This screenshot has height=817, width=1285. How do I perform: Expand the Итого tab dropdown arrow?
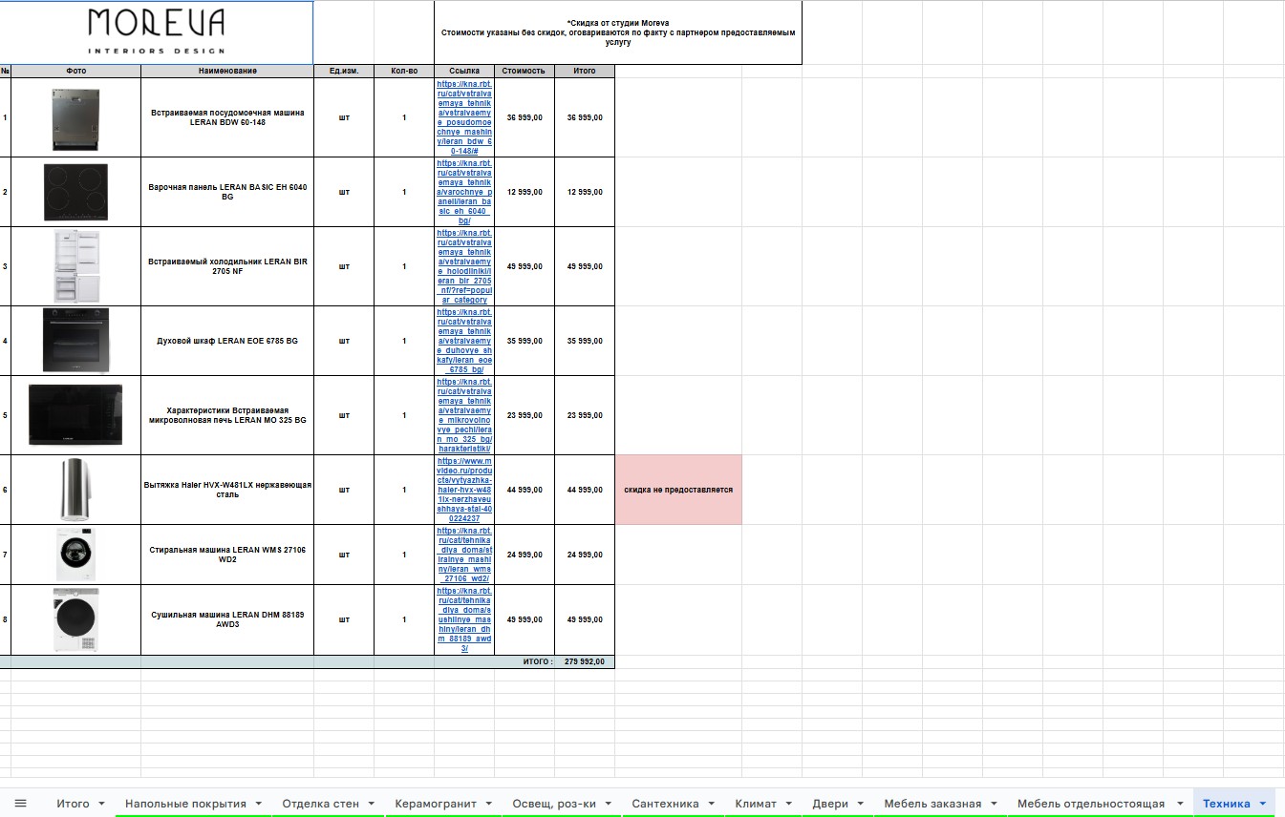pos(101,804)
